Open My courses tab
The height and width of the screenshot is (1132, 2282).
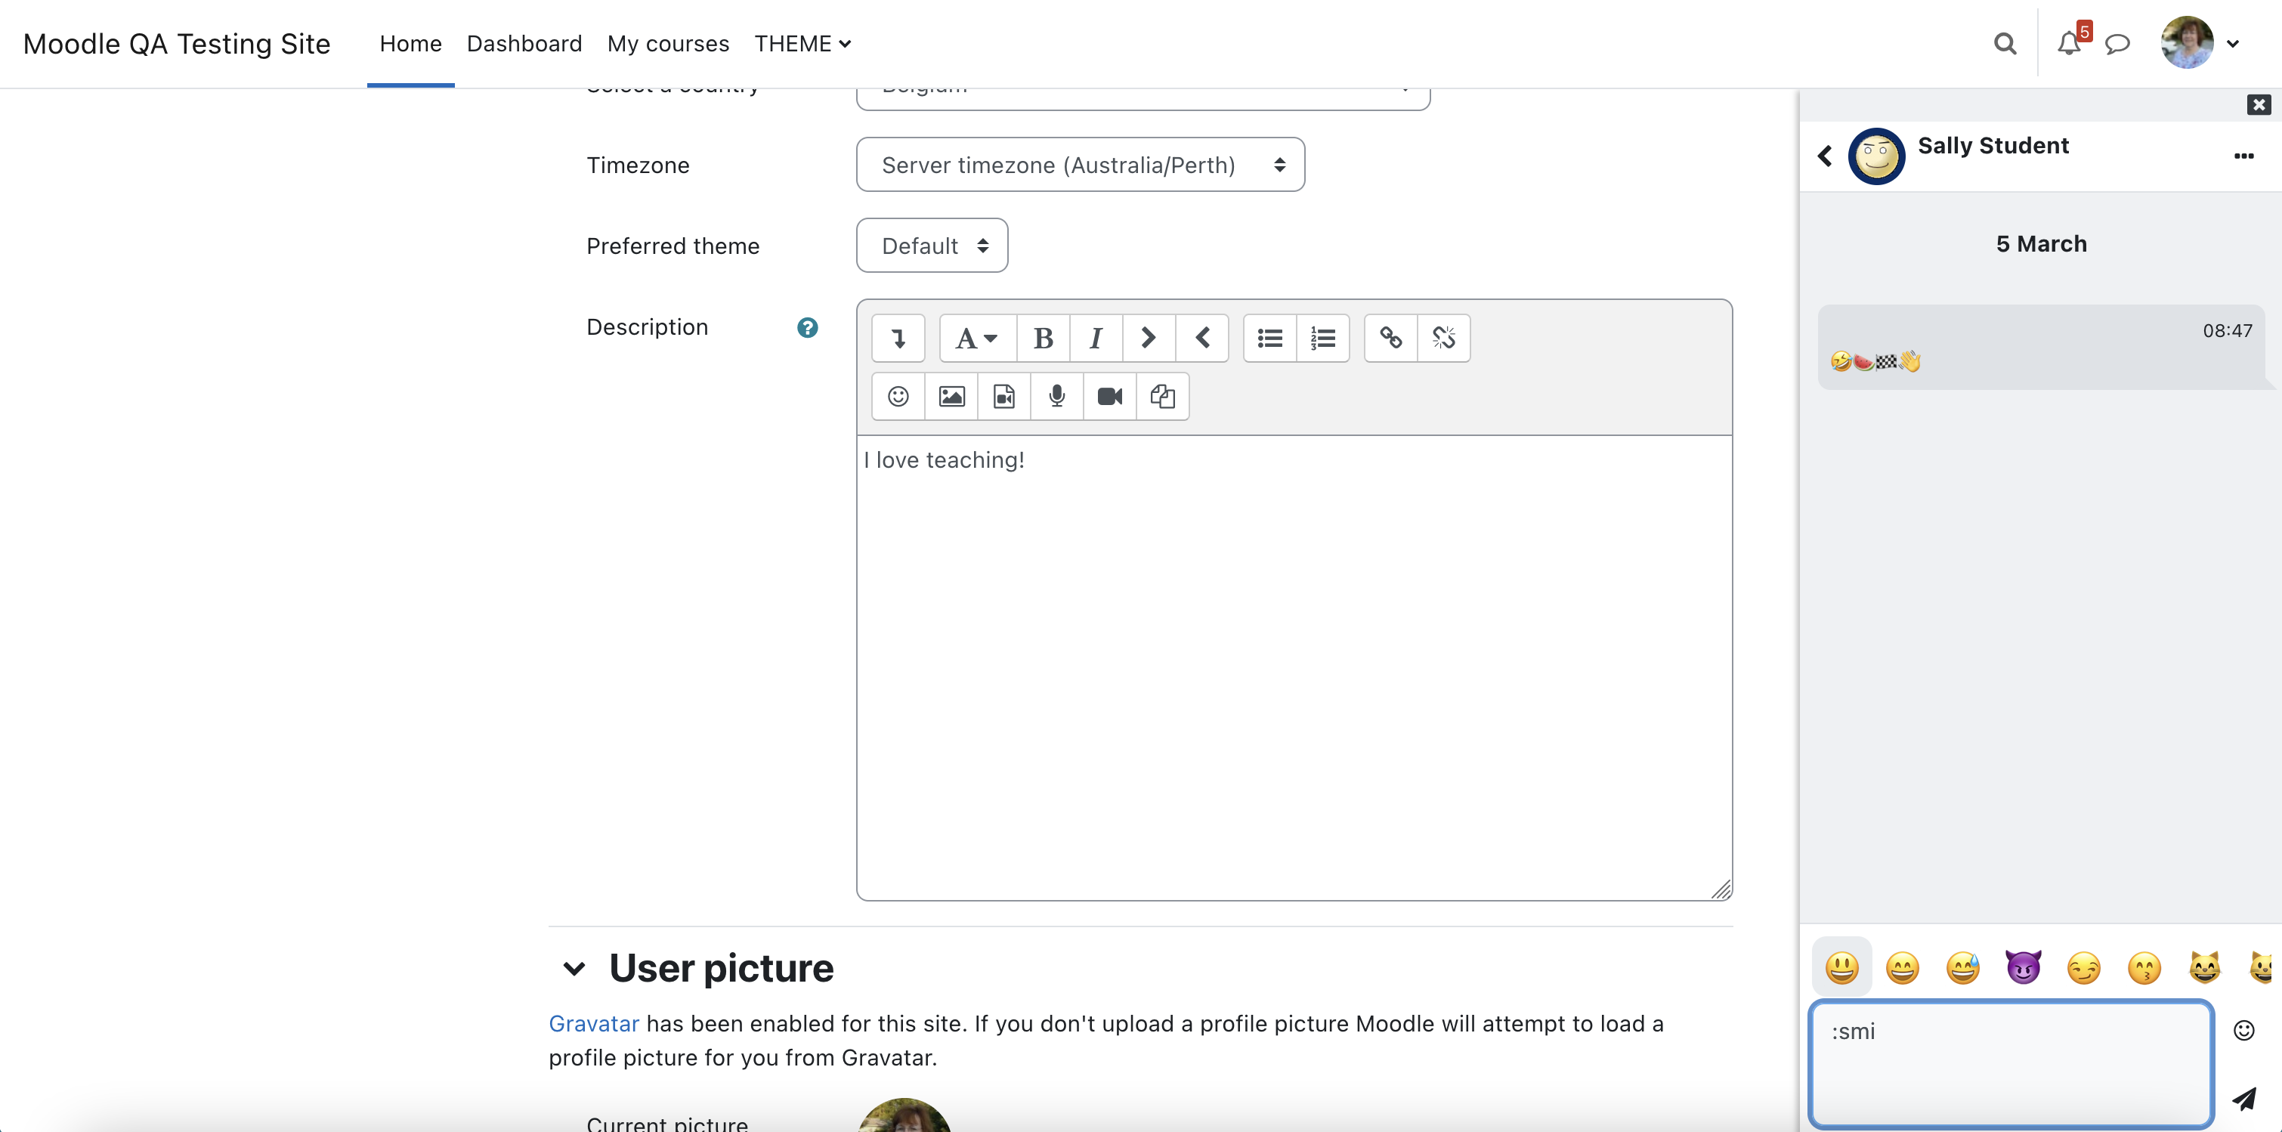click(668, 43)
